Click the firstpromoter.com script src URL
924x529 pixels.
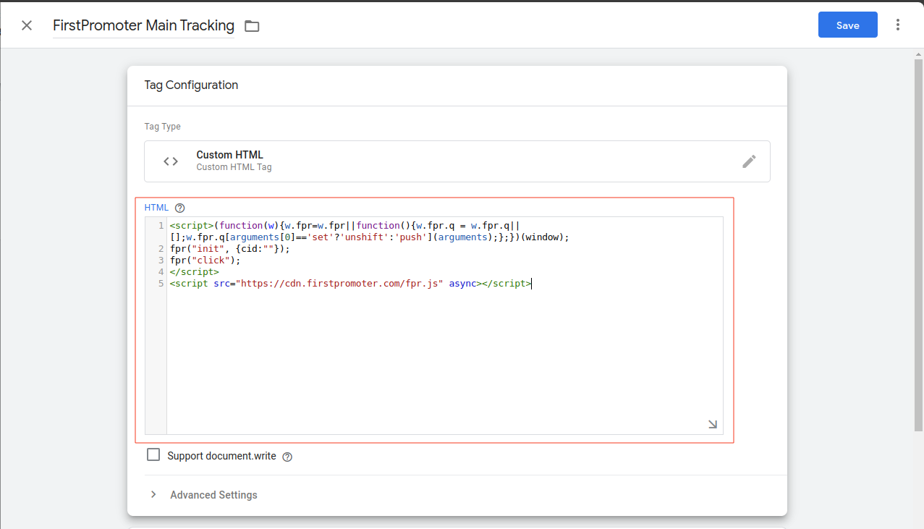tap(341, 284)
